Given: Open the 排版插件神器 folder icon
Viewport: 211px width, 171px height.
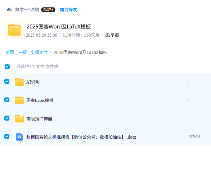Looking at the screenshot, I should (19, 119).
